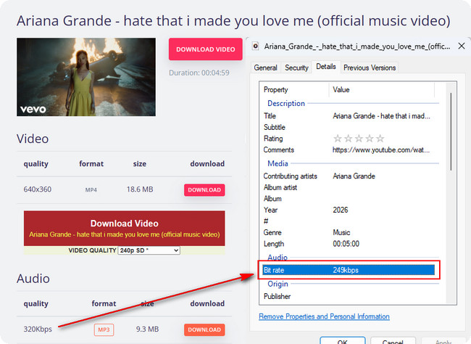This screenshot has height=344, width=471.
Task: Click the 320Kbps quality text
Action: (x=38, y=329)
